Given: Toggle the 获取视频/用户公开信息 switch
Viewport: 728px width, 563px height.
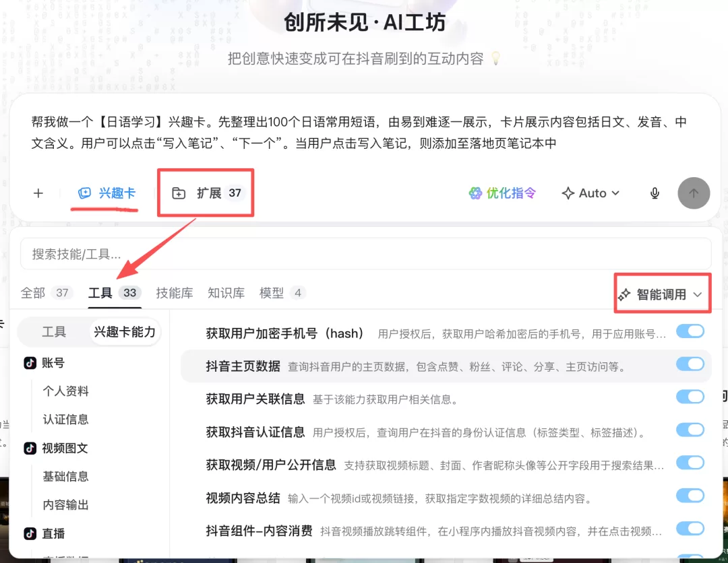Looking at the screenshot, I should [690, 463].
